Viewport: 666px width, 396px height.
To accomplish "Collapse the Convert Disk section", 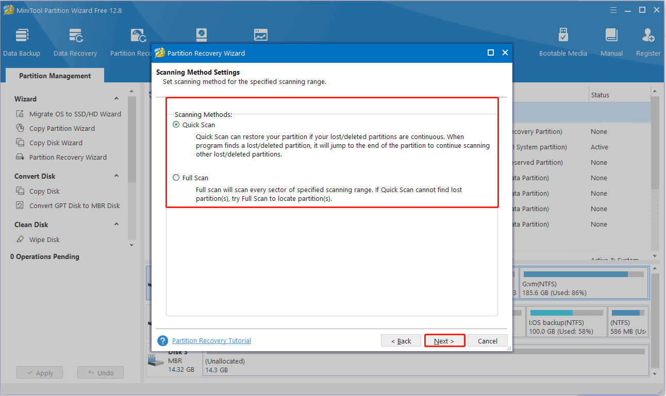I will (x=116, y=176).
